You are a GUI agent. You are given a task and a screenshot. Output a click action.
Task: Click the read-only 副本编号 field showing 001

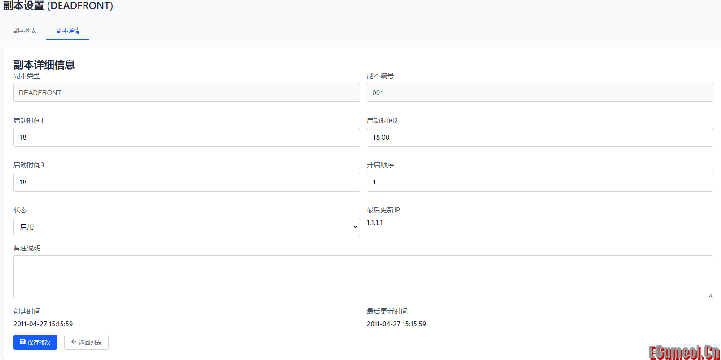pyautogui.click(x=540, y=92)
